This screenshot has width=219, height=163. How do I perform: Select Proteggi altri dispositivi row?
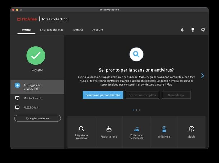pyautogui.click(x=37, y=87)
